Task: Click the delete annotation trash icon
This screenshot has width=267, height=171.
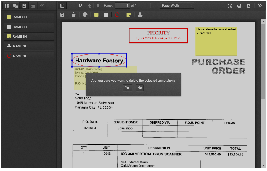Action: (74, 15)
